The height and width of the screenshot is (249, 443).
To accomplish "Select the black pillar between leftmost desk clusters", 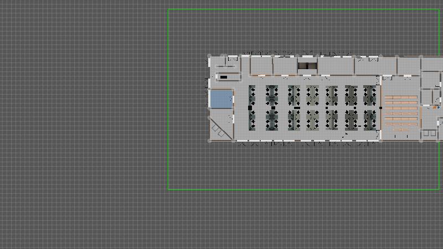I will [x=250, y=107].
